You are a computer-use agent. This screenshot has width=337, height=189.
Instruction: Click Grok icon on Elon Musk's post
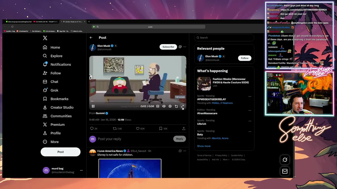[180, 47]
